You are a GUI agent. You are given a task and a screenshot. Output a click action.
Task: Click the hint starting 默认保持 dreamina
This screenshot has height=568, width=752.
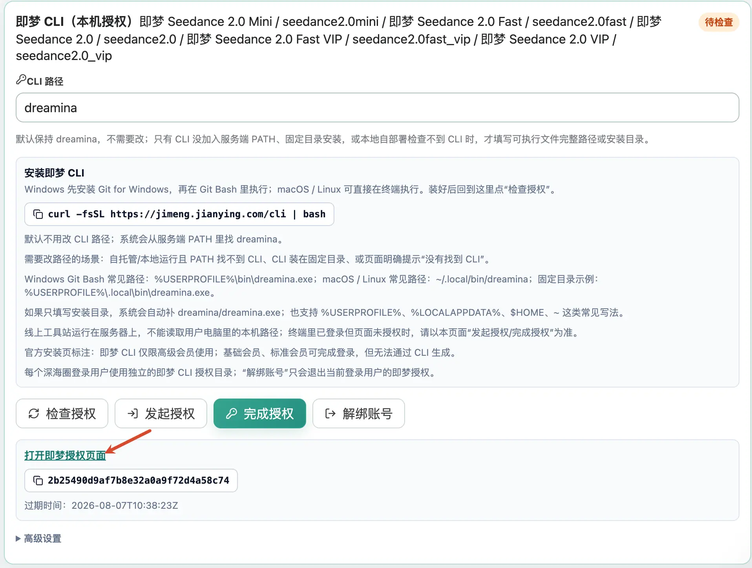(x=334, y=139)
